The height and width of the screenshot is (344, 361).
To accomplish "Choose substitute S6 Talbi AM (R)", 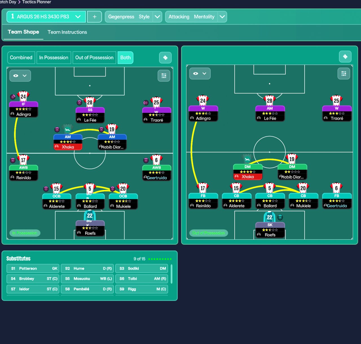I will [x=142, y=279].
